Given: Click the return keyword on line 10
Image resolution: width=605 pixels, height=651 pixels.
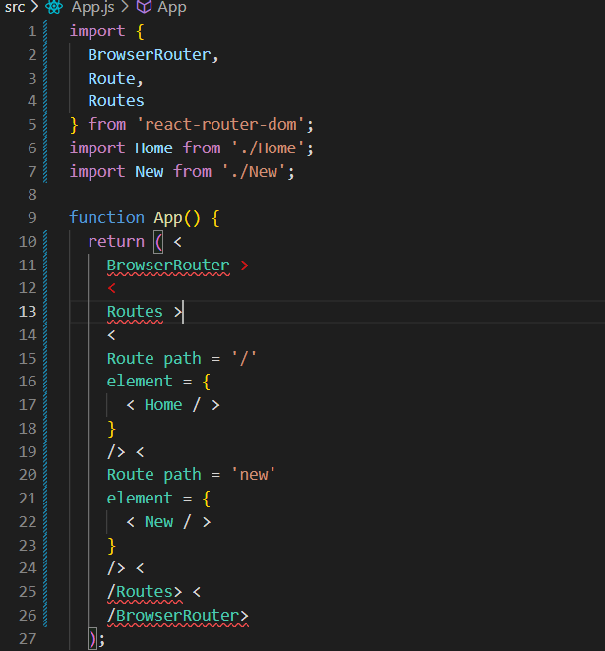Looking at the screenshot, I should [x=116, y=242].
